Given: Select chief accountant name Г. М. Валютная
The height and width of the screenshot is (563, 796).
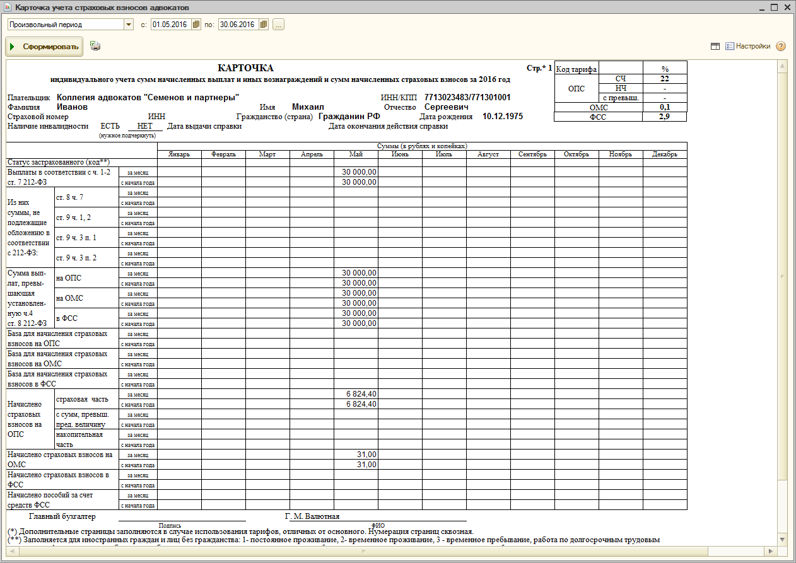Looking at the screenshot, I should pos(312,516).
